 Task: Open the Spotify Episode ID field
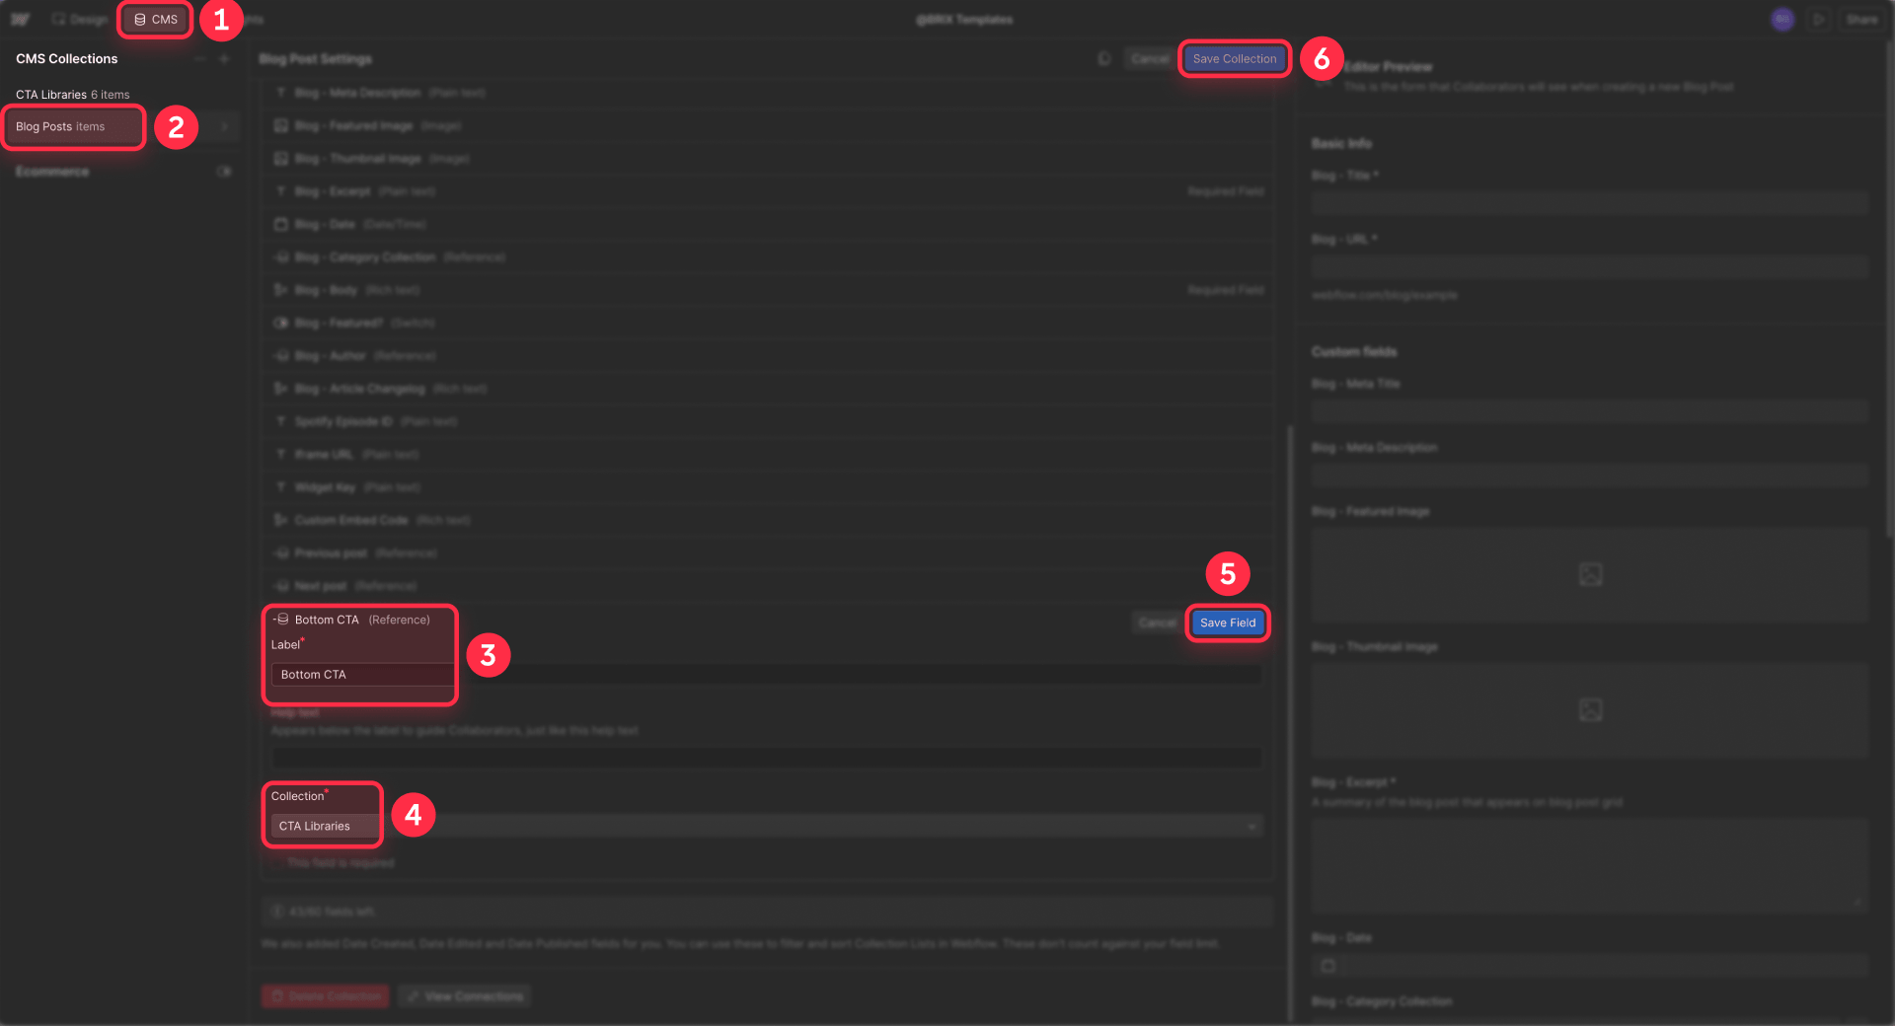click(x=768, y=421)
